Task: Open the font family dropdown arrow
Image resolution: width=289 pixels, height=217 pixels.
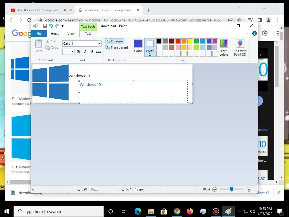Action: point(99,44)
